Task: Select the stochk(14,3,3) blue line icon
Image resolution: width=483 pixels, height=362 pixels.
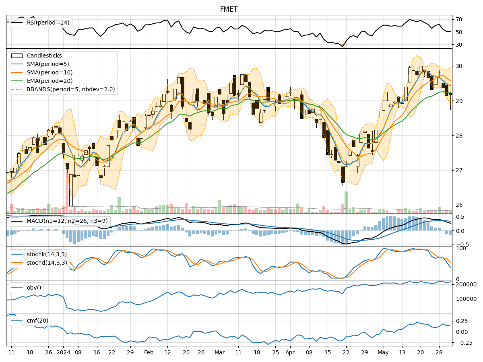Action: [17, 255]
